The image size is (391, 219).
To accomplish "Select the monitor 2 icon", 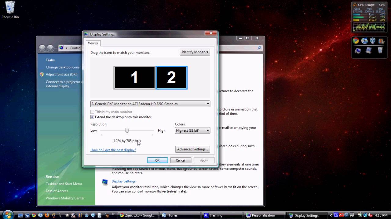I will pyautogui.click(x=171, y=78).
